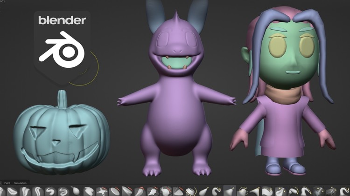Pick the wireframe grid mesh brush
This screenshot has height=196, width=350.
click(x=317, y=191)
